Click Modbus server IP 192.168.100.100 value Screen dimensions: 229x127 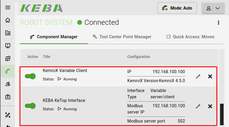169,106
